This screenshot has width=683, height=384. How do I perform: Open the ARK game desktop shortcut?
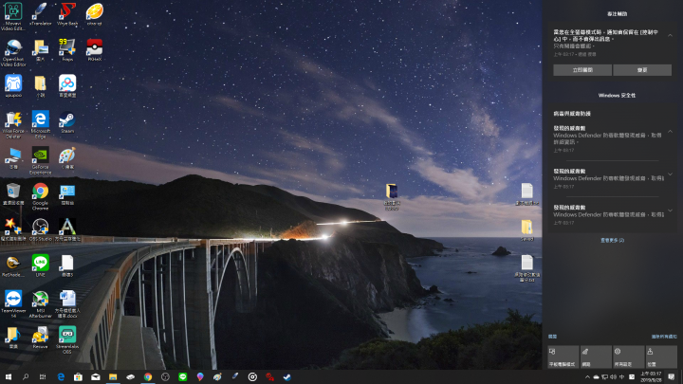[67, 229]
